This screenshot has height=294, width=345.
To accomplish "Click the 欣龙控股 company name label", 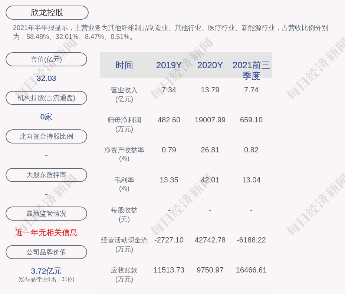I will [47, 13].
